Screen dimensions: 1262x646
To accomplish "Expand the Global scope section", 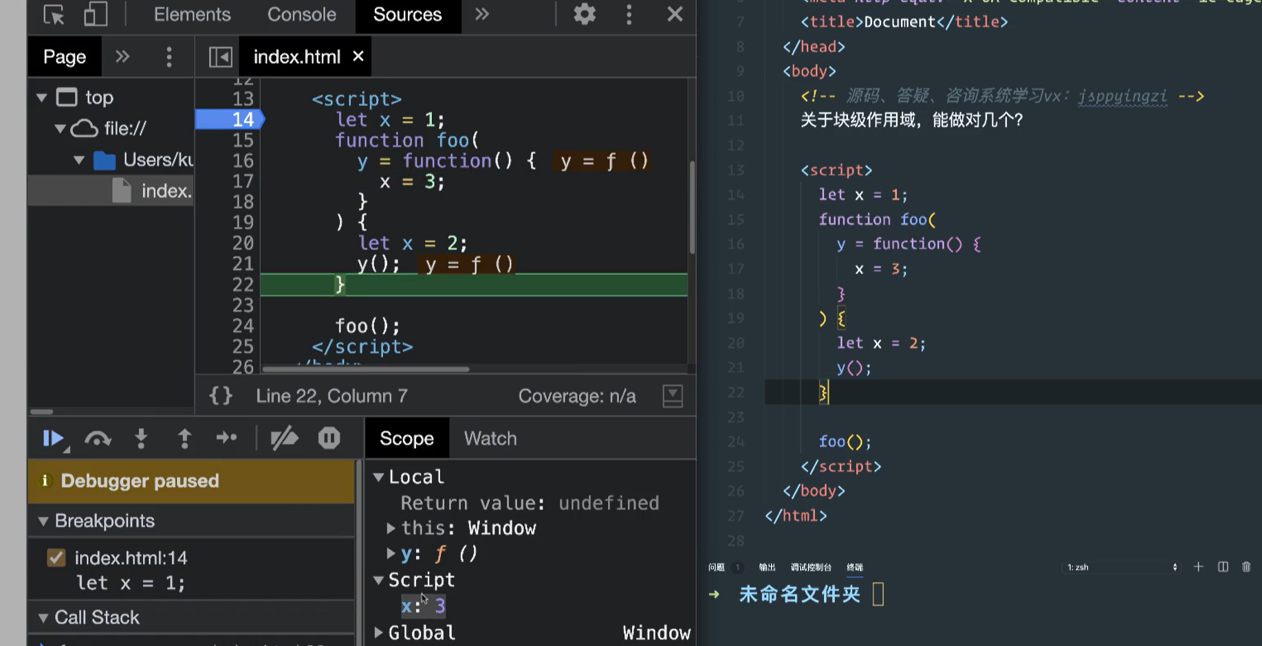I will point(378,632).
